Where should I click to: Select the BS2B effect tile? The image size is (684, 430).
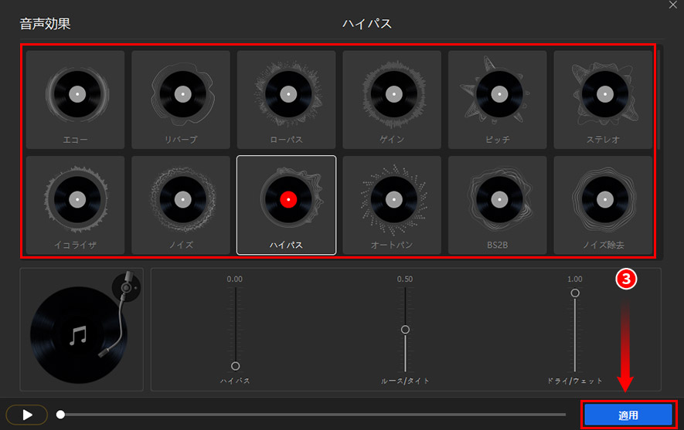pyautogui.click(x=497, y=205)
